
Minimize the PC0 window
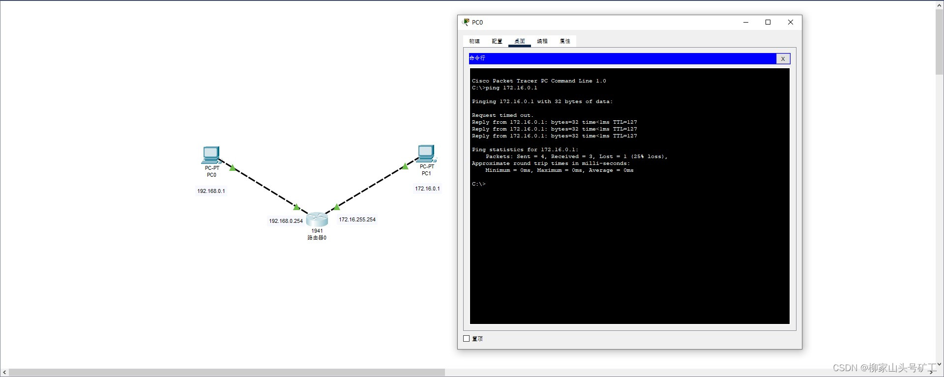(746, 22)
